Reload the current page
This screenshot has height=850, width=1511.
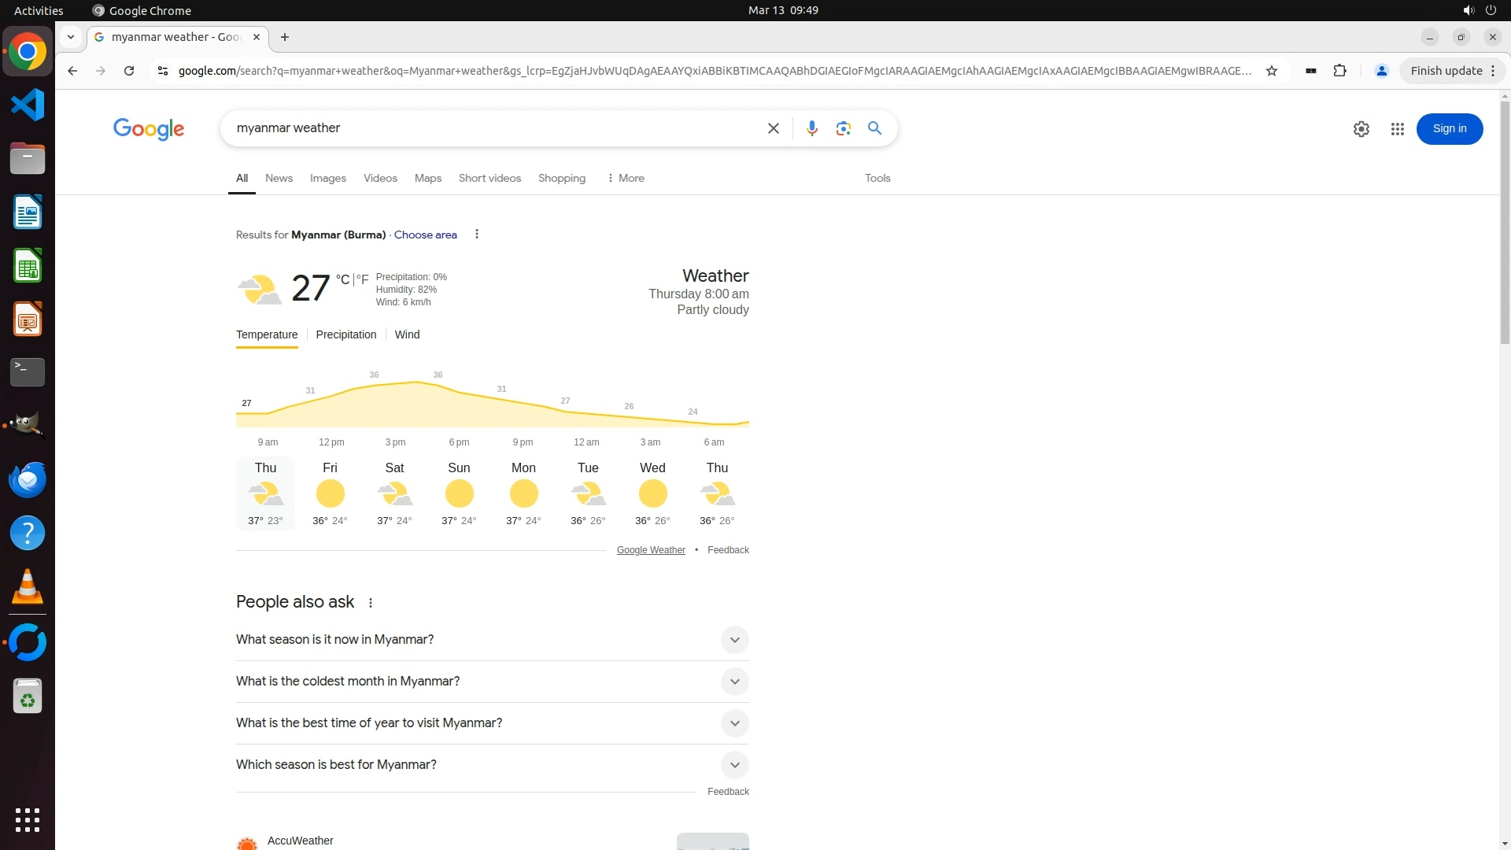[129, 71]
